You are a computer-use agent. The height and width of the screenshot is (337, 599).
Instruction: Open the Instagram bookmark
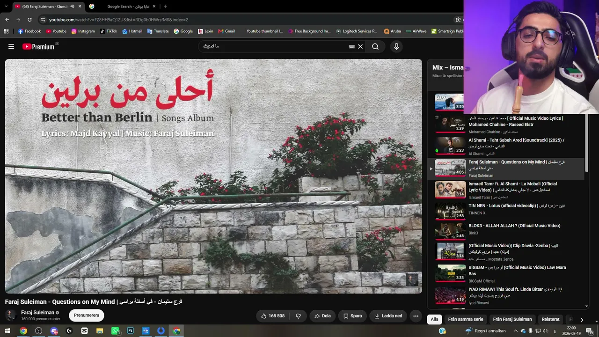[x=83, y=31]
